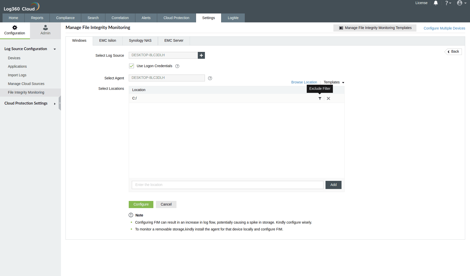Open the Compliance tab
This screenshot has height=276, width=470.
[x=65, y=18]
